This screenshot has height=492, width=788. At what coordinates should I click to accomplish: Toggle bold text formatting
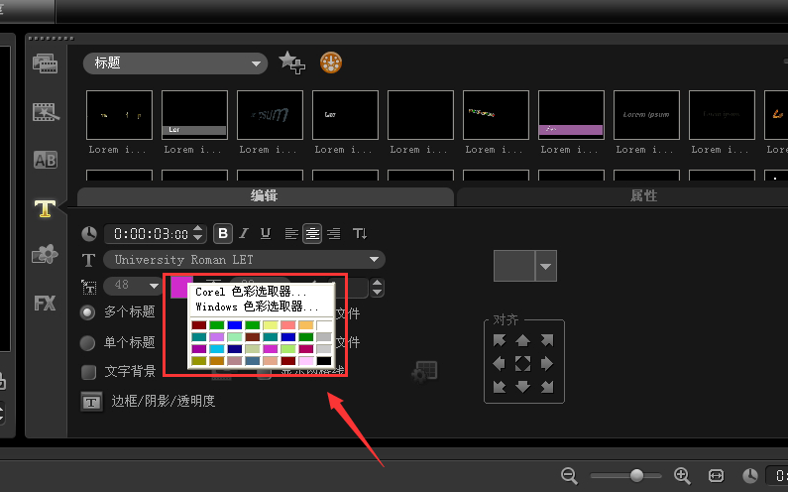[x=223, y=234]
